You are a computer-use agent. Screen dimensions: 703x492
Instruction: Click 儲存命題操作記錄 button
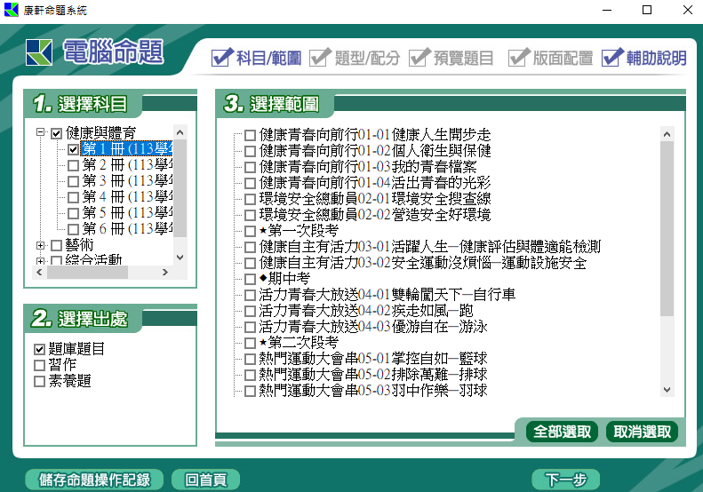(94, 480)
